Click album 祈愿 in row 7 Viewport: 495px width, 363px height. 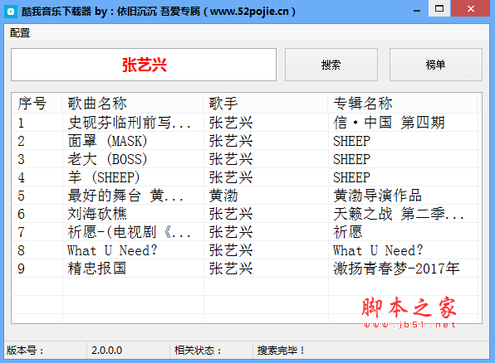point(348,233)
